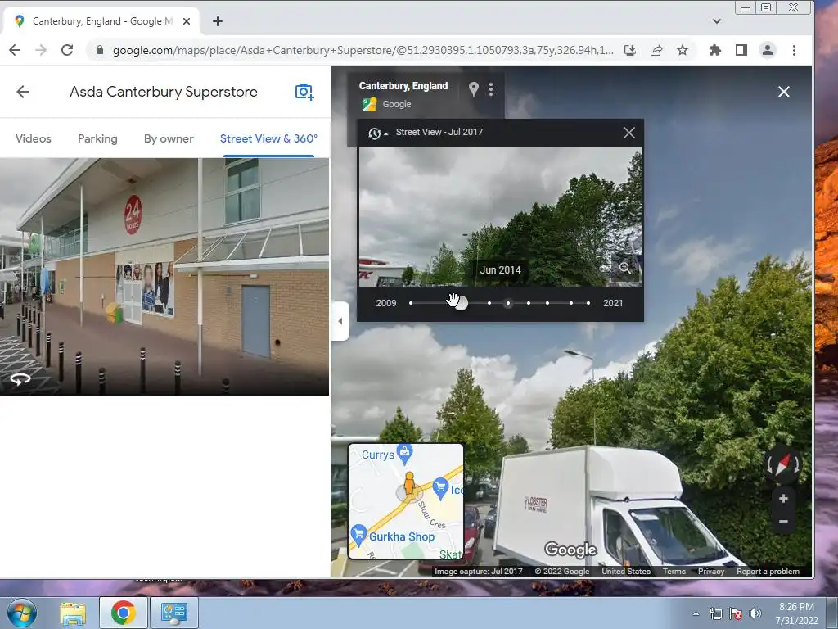This screenshot has width=838, height=629.
Task: Open the three-dot menu in Street View card
Action: (491, 88)
